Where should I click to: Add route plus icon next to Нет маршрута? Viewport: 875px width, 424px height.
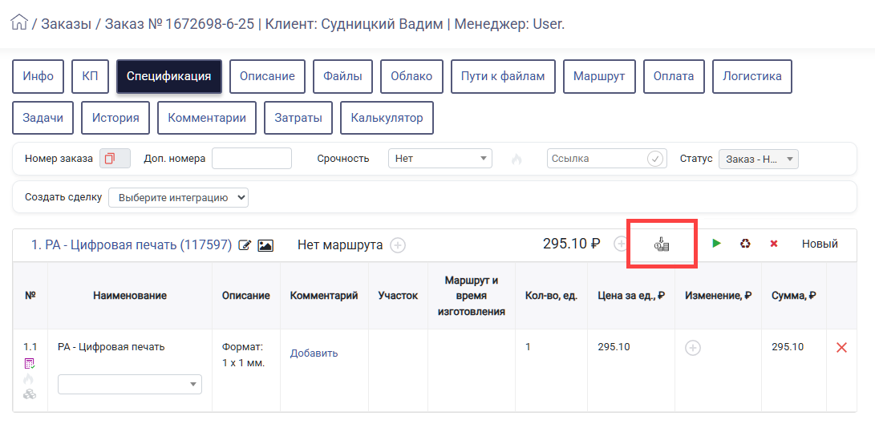(397, 245)
